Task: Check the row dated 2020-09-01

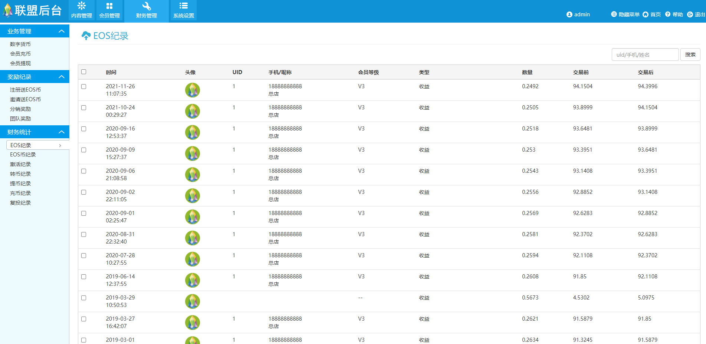Action: (x=84, y=213)
